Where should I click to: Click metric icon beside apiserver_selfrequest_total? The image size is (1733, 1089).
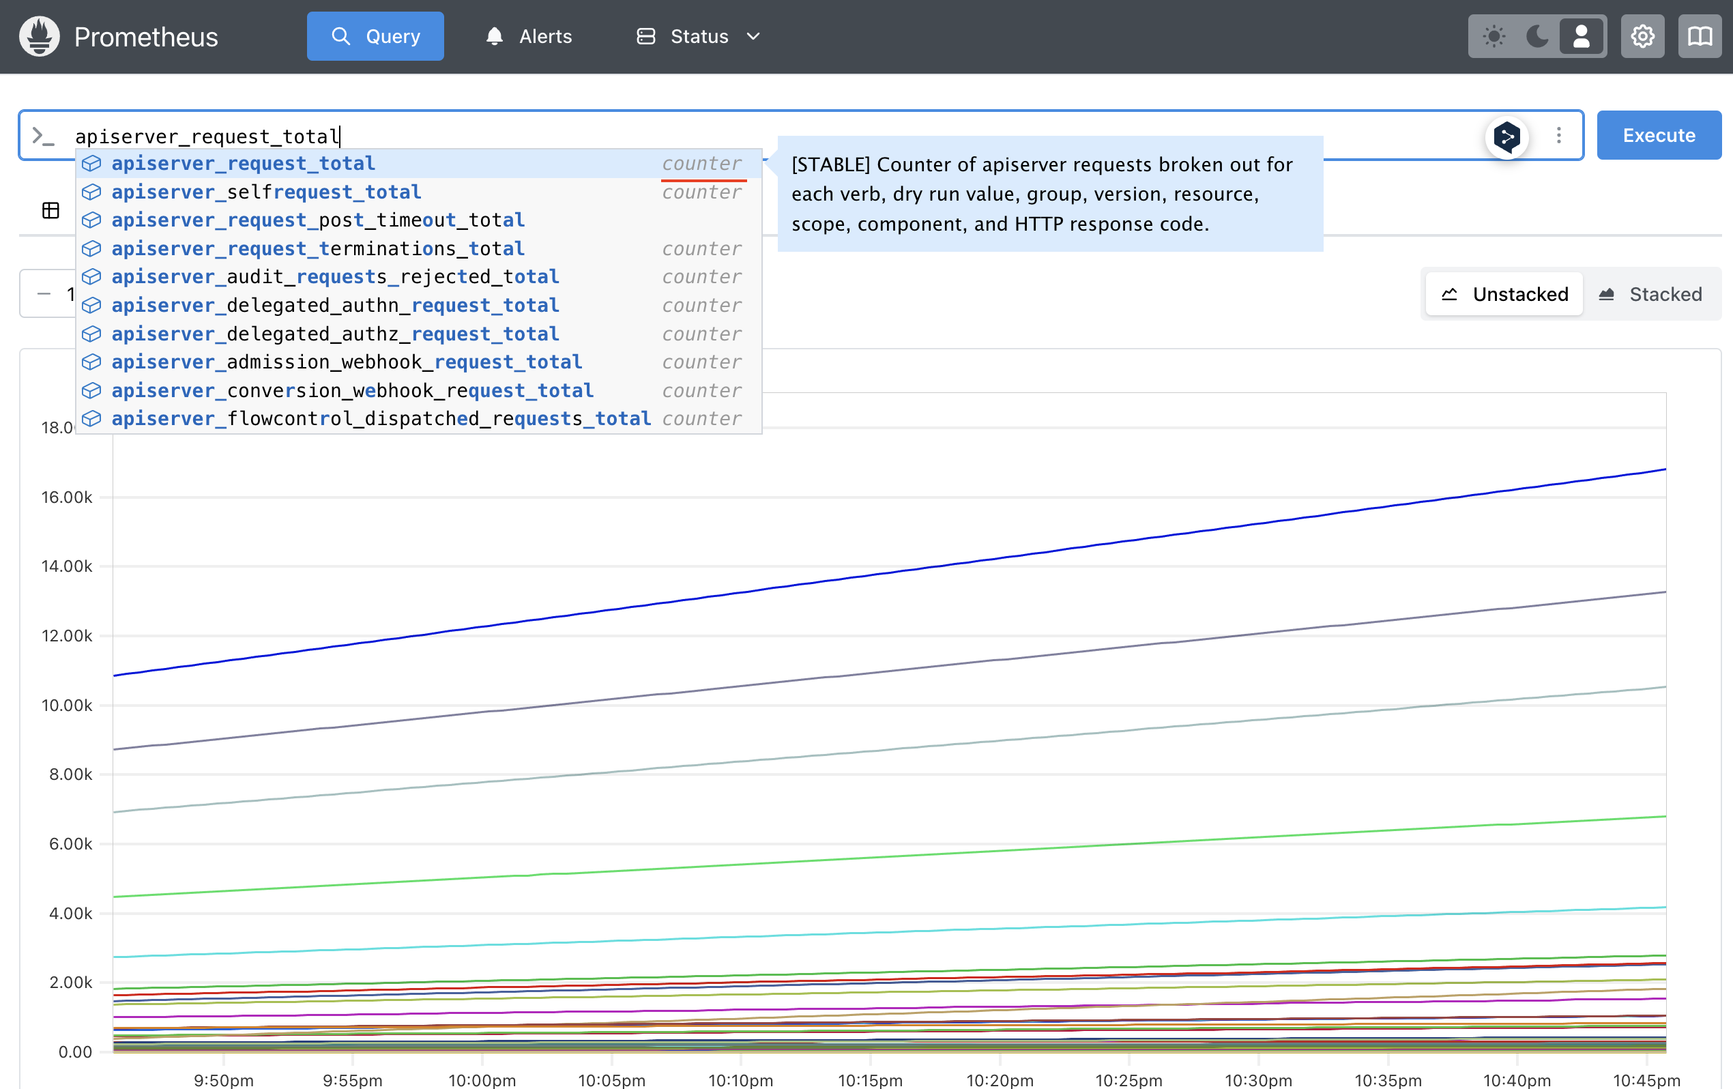[x=91, y=192]
